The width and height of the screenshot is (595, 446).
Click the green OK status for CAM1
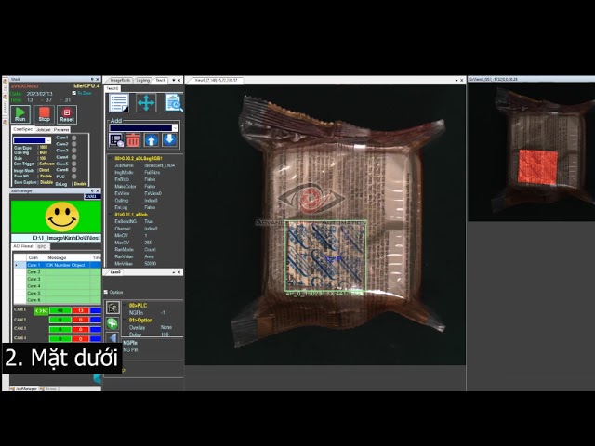[41, 310]
